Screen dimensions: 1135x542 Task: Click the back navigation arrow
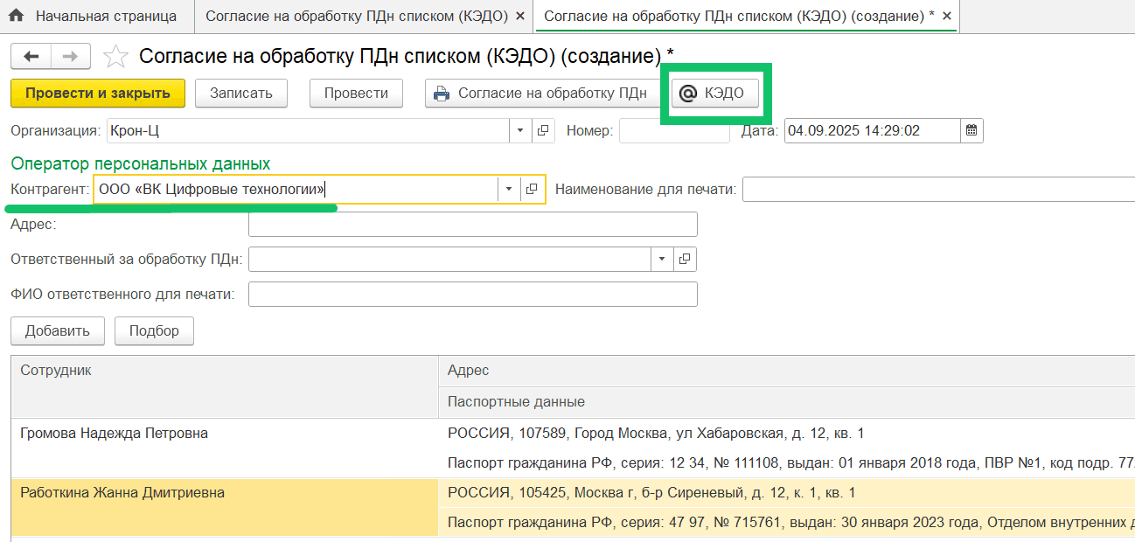coord(31,57)
